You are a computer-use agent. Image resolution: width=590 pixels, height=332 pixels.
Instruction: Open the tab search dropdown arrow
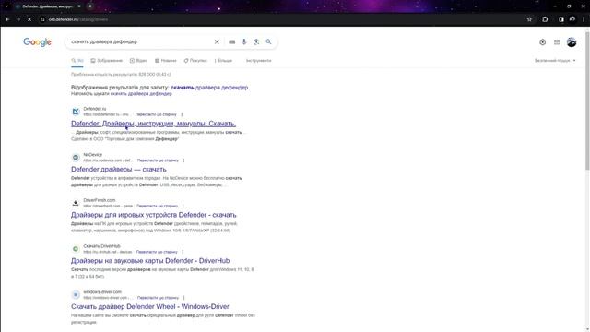click(6, 6)
